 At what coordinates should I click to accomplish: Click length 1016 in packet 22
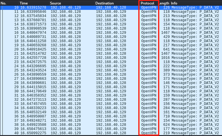(x=165, y=58)
